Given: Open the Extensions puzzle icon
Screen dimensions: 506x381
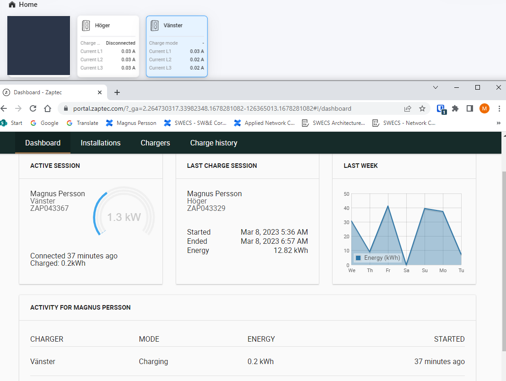Looking at the screenshot, I should [x=455, y=108].
